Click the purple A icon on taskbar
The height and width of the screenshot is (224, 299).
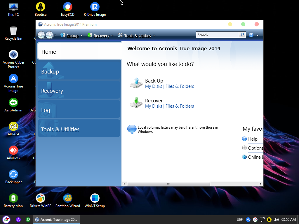[18, 220]
